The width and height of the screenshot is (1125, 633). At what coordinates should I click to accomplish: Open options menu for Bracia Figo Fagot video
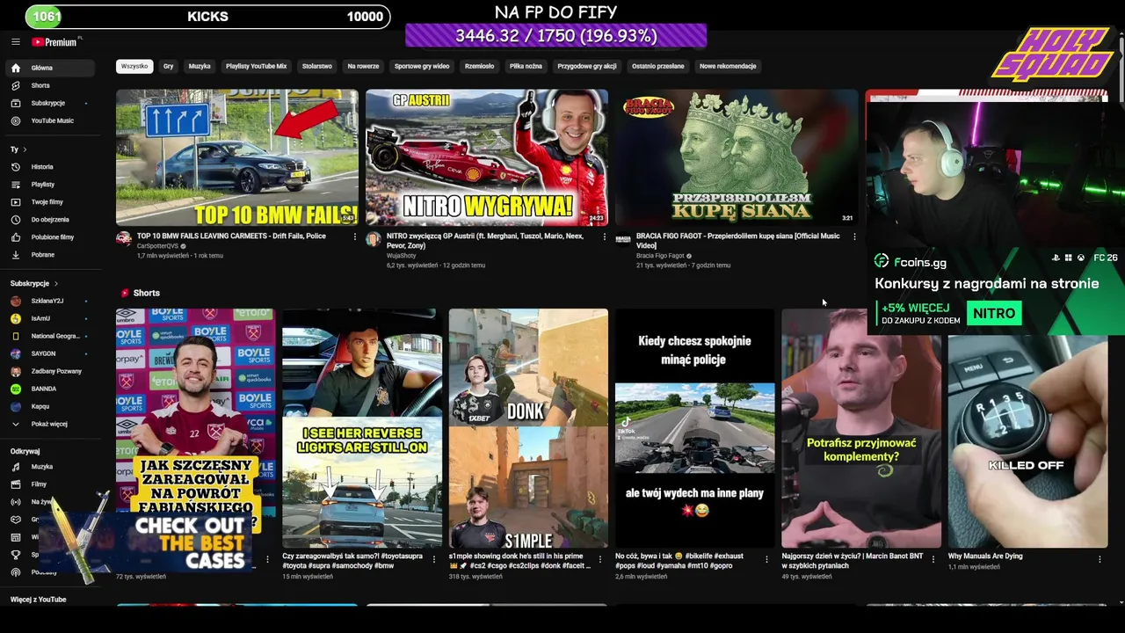[854, 236]
